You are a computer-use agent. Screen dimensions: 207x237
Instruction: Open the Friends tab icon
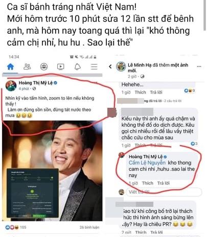point(27,66)
